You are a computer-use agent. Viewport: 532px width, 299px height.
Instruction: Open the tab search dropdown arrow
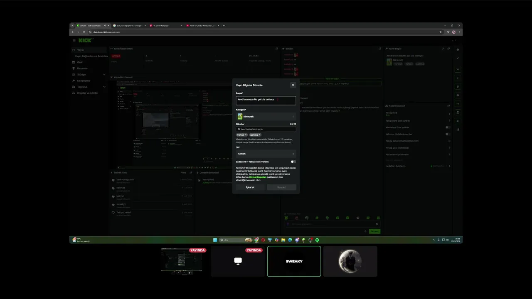click(72, 26)
